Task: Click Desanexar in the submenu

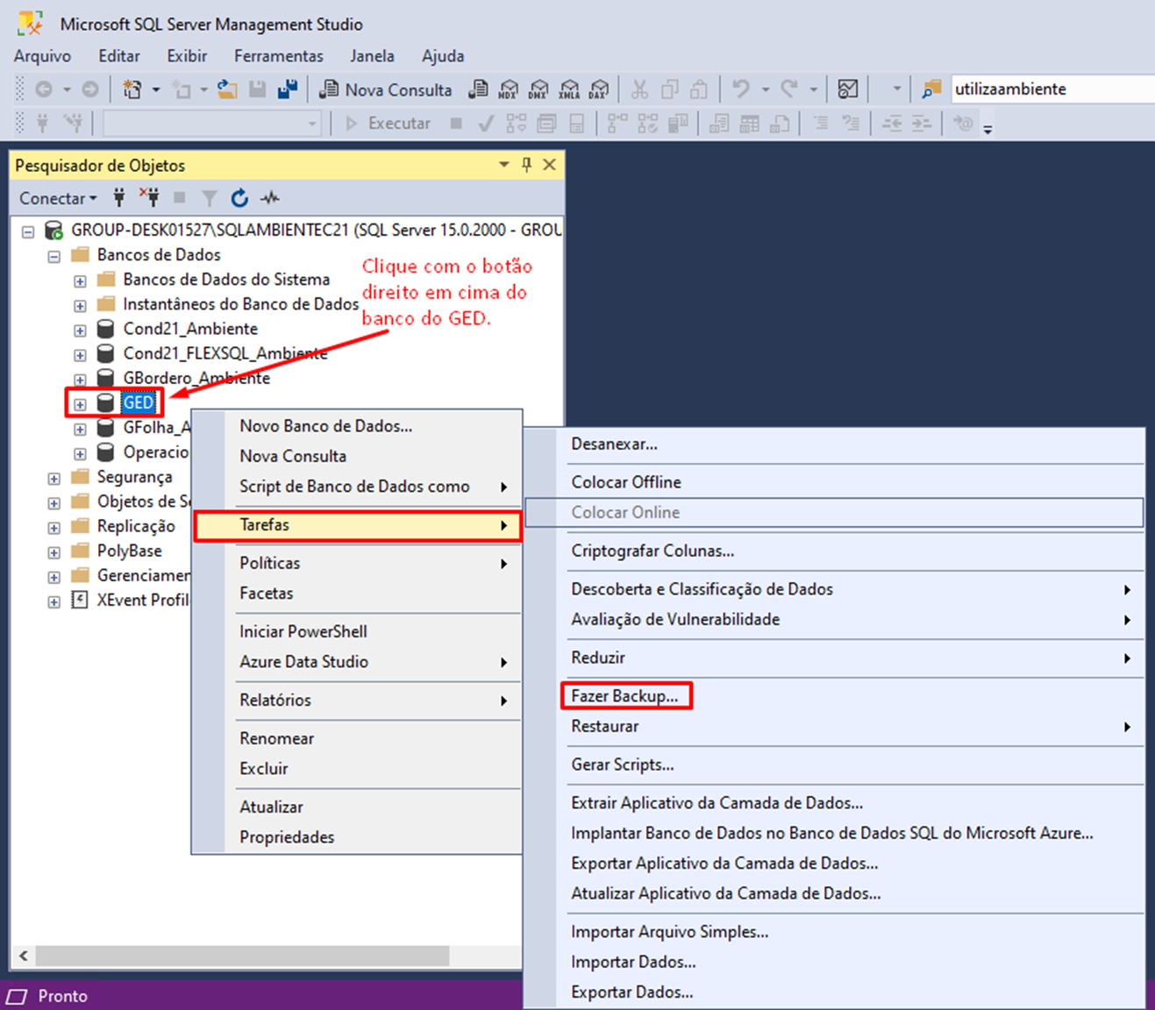Action: [835, 444]
